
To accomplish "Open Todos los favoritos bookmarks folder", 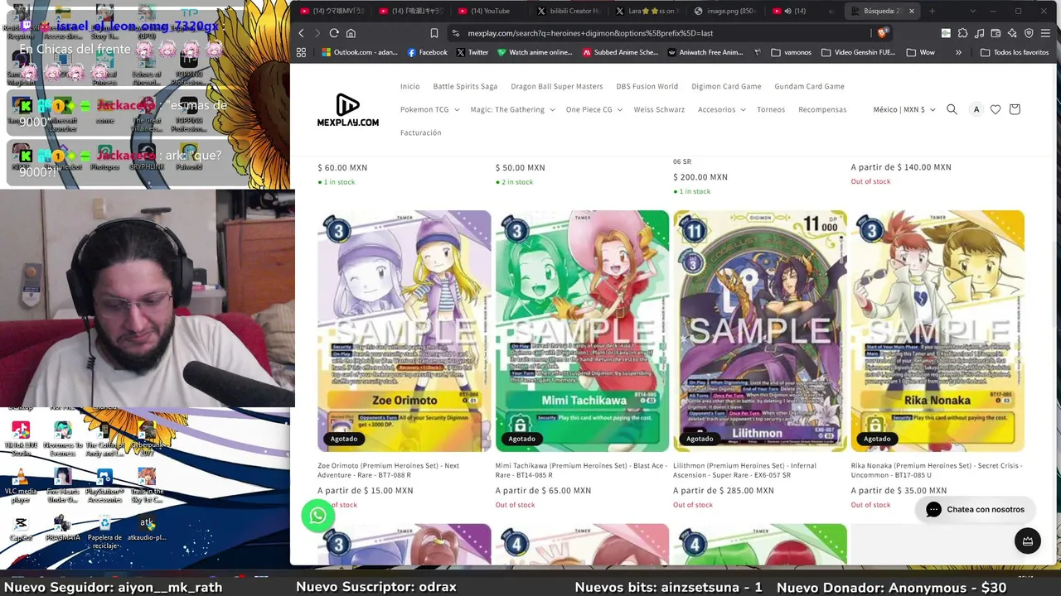I will click(x=1015, y=52).
